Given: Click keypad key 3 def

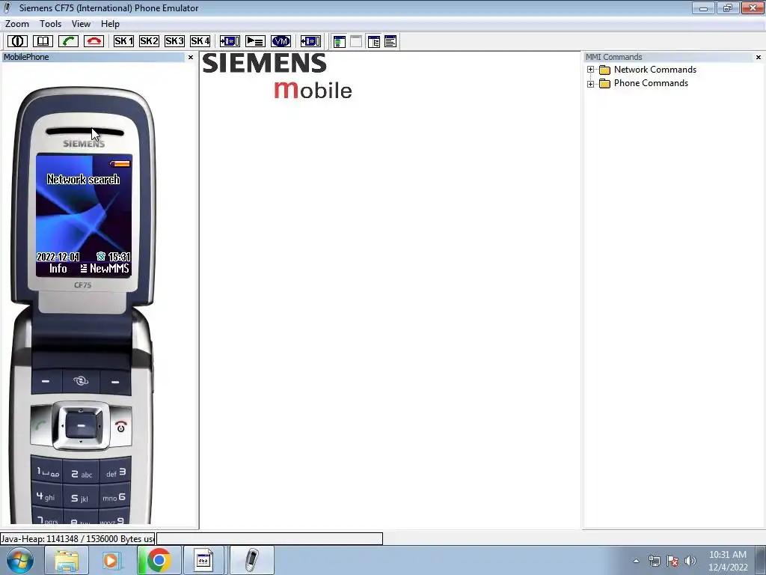Looking at the screenshot, I should point(116,472).
